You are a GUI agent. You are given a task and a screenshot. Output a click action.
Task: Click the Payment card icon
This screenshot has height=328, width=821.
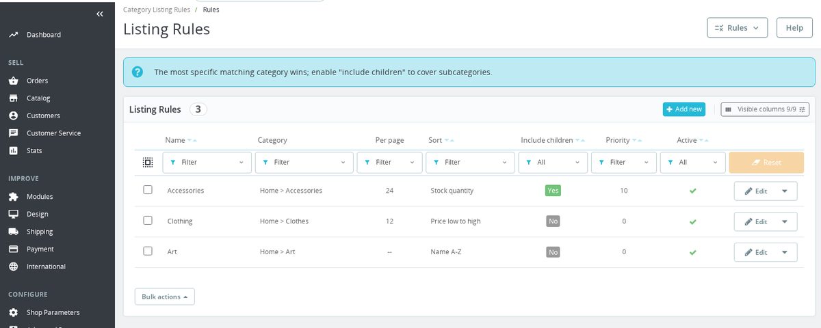13,249
